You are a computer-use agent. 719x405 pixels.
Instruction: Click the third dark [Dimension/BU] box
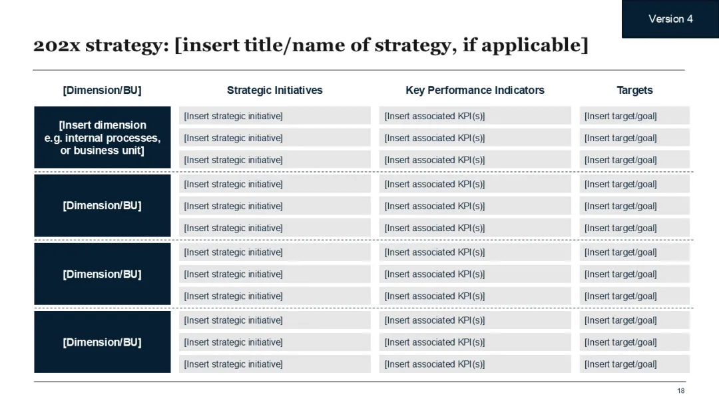(103, 274)
